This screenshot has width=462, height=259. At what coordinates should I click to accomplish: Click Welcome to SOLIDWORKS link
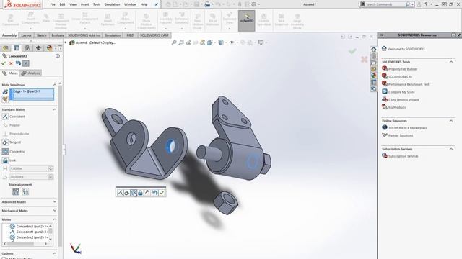406,49
